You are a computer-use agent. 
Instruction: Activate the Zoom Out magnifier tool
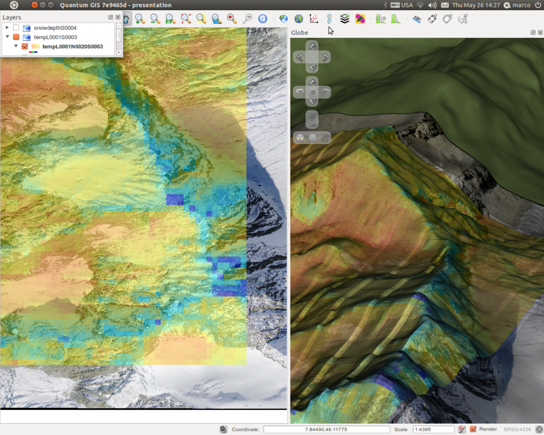(155, 19)
